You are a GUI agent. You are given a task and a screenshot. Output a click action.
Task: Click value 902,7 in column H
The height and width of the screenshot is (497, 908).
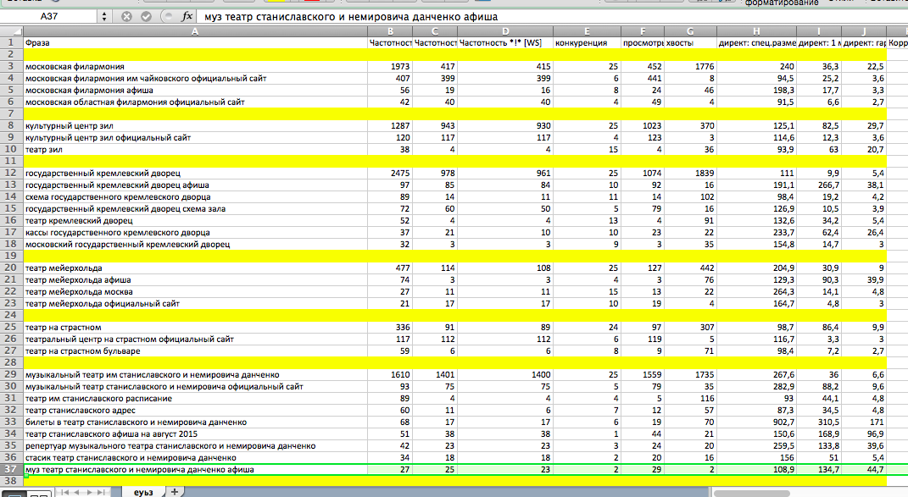click(x=756, y=422)
